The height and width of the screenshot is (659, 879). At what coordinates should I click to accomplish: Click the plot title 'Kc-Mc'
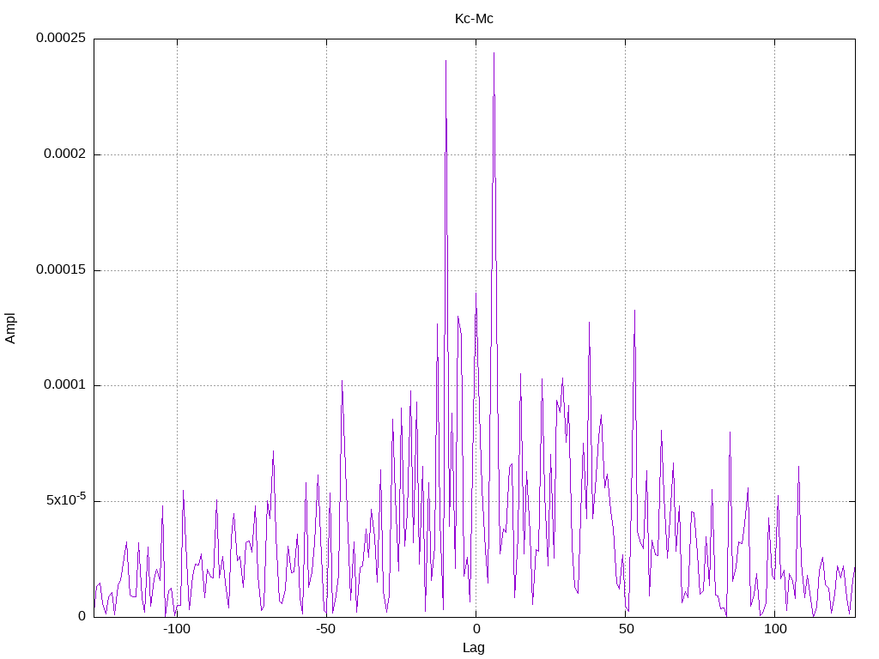point(474,19)
